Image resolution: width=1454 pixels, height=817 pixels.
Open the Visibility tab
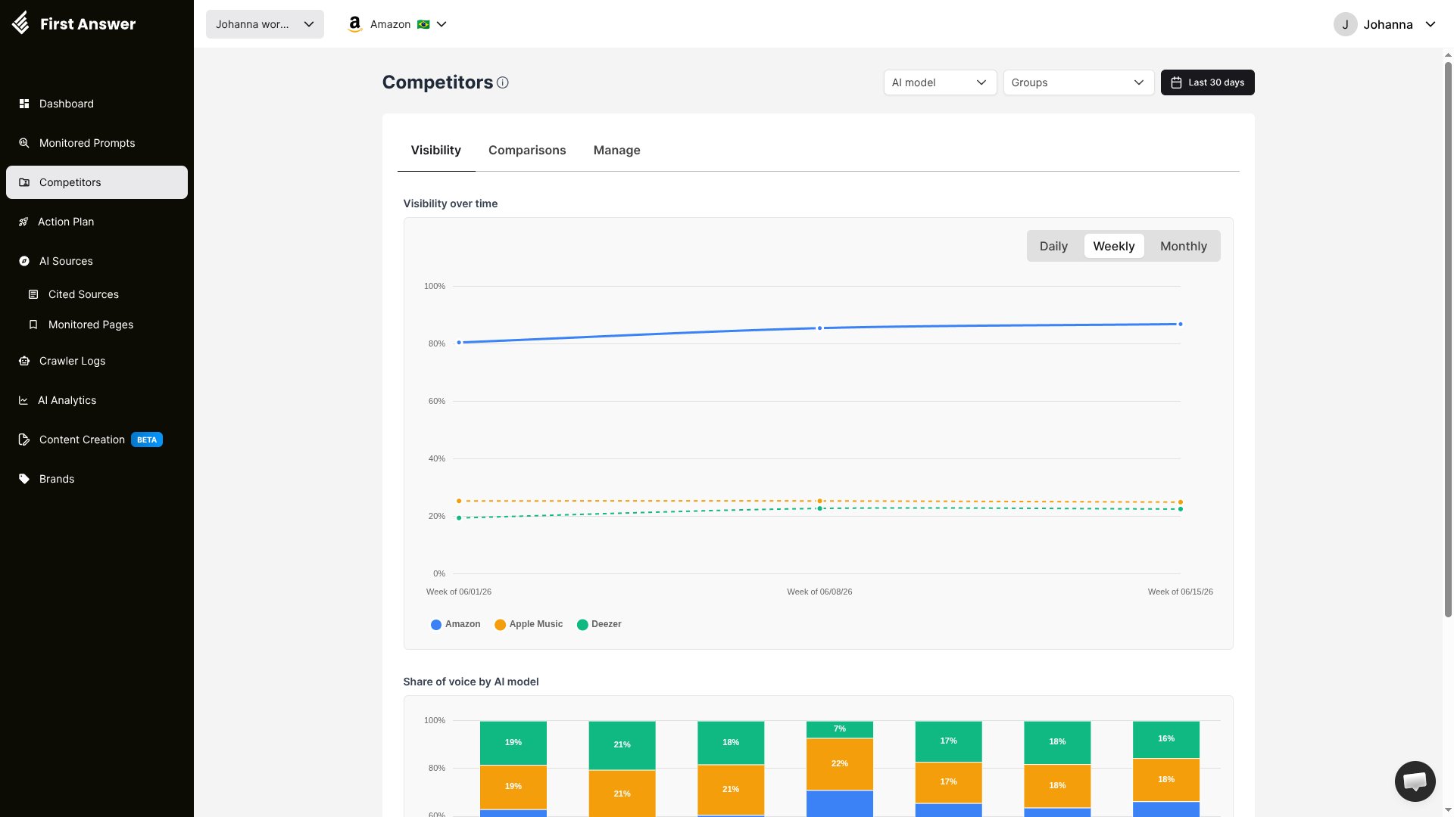(x=436, y=150)
